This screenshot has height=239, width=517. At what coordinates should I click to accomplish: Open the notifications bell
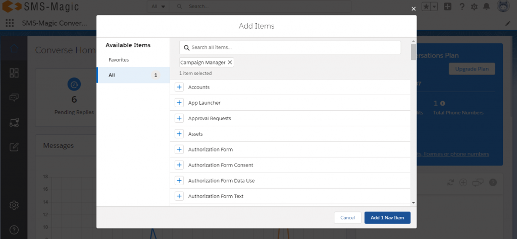click(486, 7)
